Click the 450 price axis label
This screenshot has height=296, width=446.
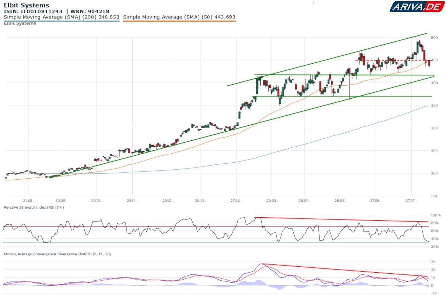pos(434,60)
